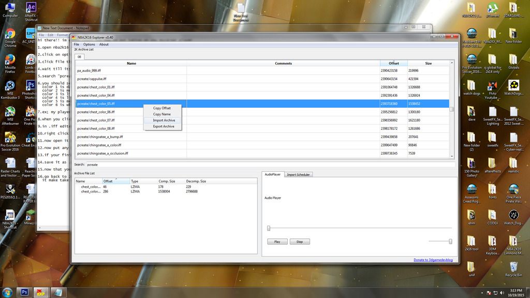Screen dimensions: 530x298
Task: Open the About menu
Action: [104, 44]
